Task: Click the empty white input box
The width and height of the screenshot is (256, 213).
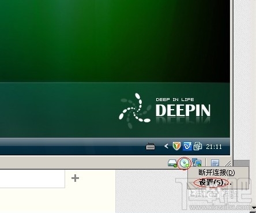Action: [x=32, y=179]
